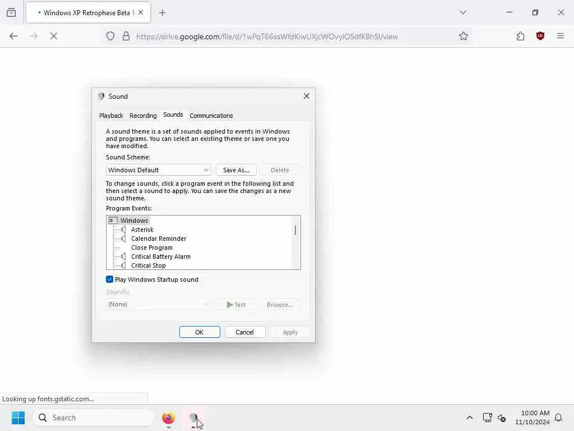Close the Windows XP Retrophase tab
This screenshot has width=574, height=431.
click(141, 12)
